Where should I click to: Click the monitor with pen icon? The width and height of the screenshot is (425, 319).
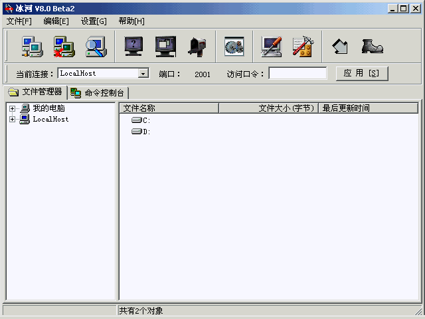coord(272,46)
